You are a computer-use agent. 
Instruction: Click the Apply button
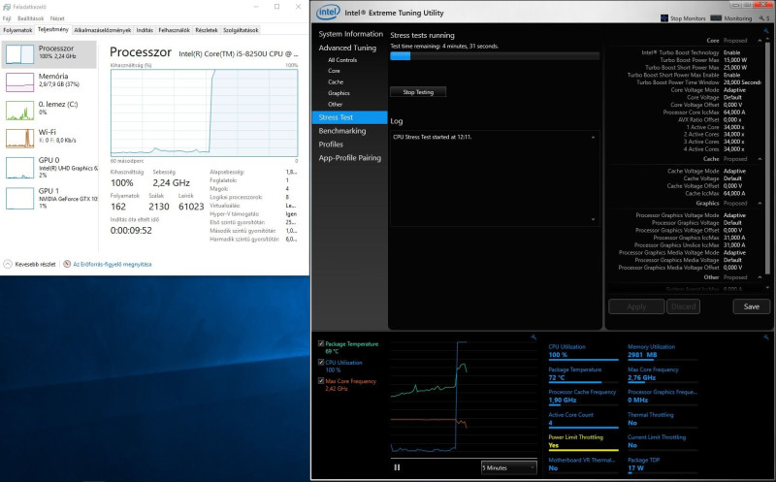636,306
